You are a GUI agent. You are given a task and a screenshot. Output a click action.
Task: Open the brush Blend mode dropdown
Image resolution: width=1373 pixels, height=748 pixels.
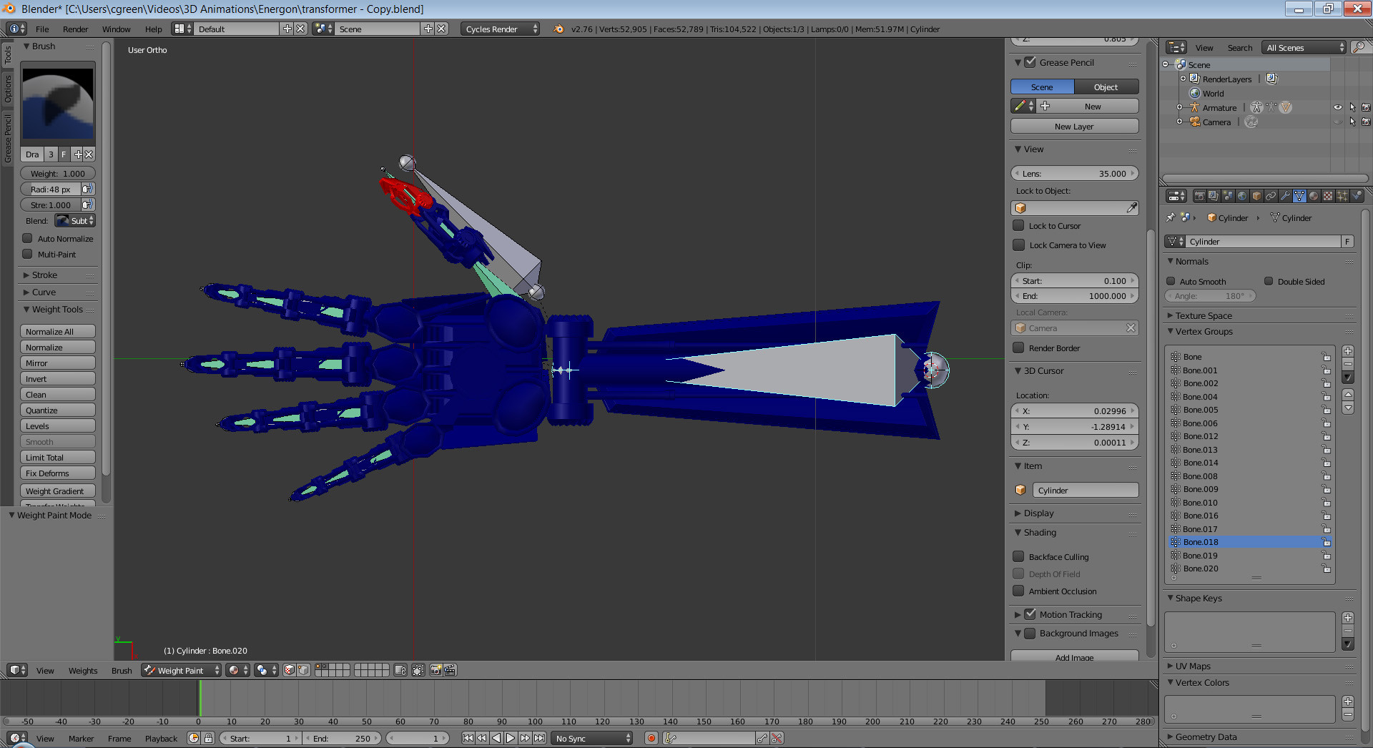pyautogui.click(x=76, y=220)
